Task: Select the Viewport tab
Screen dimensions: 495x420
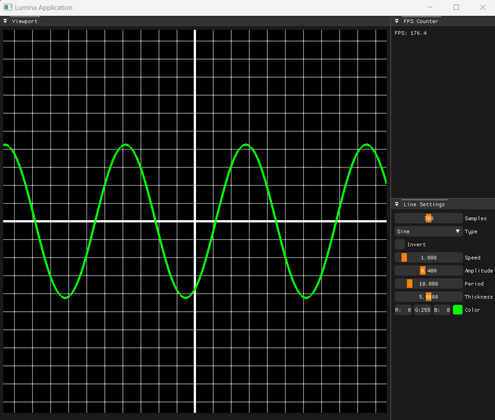Action: (x=24, y=21)
